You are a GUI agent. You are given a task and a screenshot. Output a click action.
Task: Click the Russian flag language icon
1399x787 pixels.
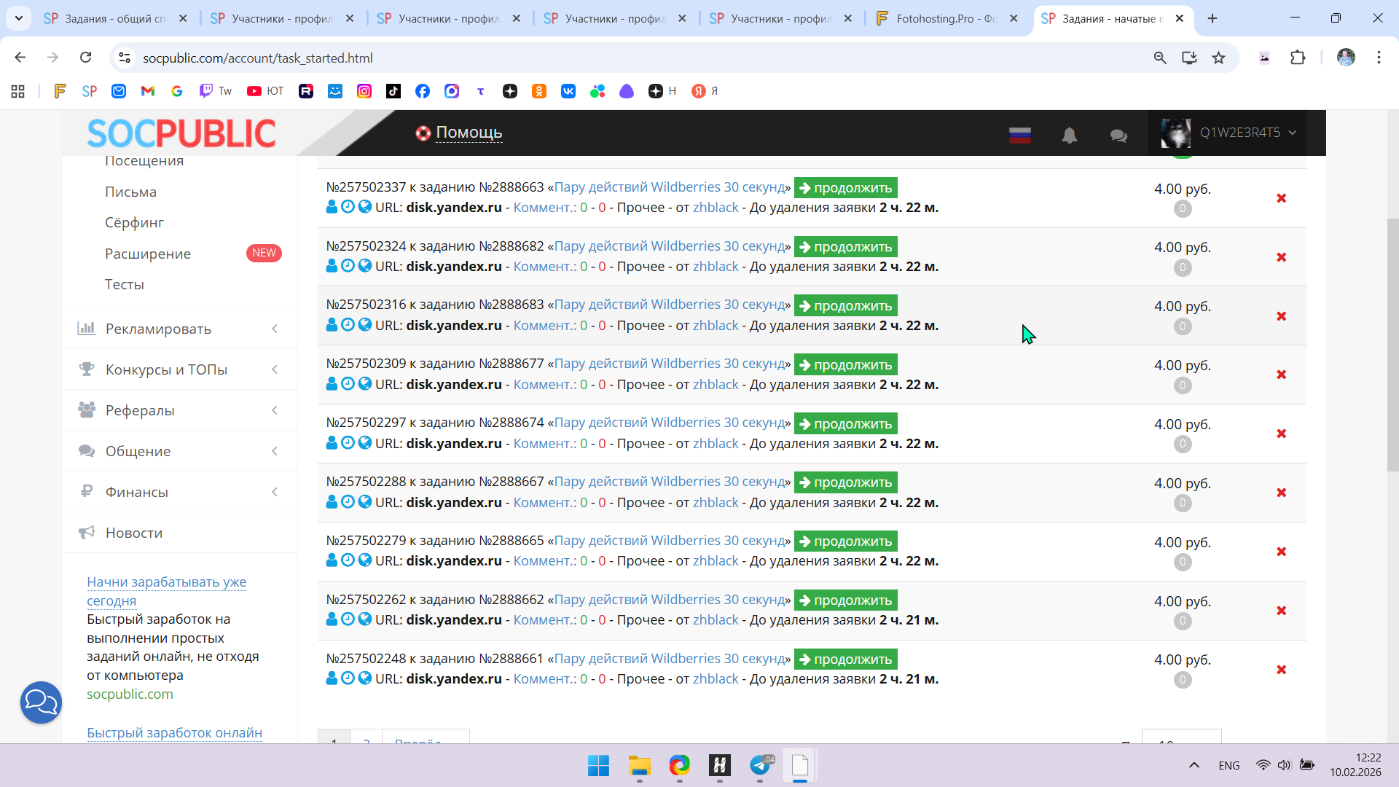1019,135
